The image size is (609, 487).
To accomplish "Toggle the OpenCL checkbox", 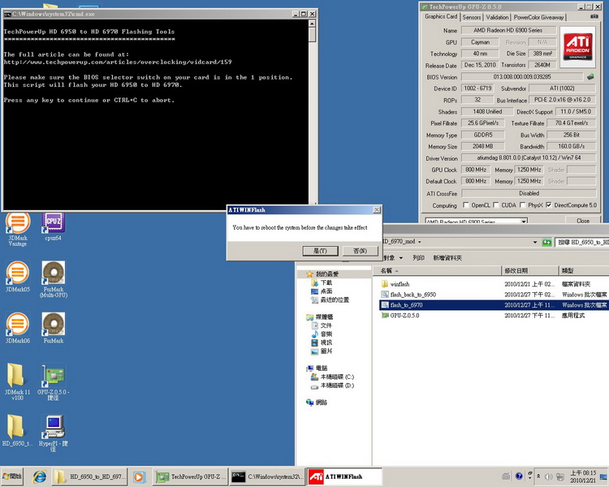I will click(466, 205).
